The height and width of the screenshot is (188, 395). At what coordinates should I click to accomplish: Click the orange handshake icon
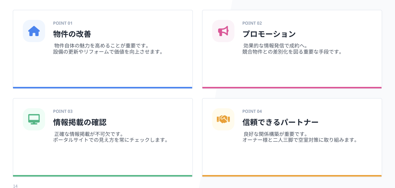(x=223, y=119)
